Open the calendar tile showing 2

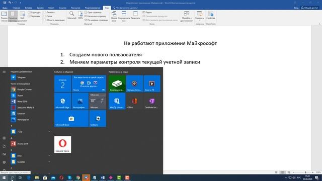(62, 83)
